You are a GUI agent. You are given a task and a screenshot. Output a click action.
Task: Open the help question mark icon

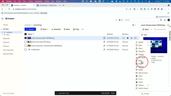coord(161,20)
